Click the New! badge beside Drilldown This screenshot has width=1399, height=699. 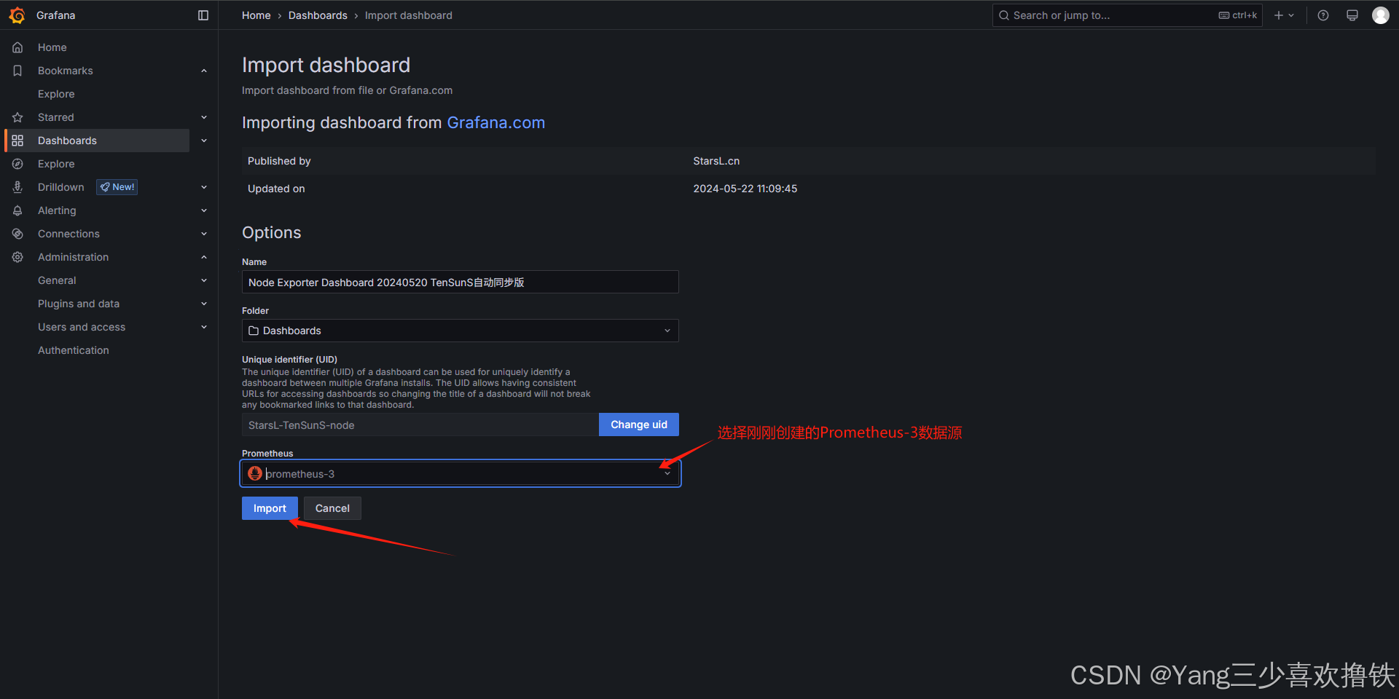pos(117,187)
